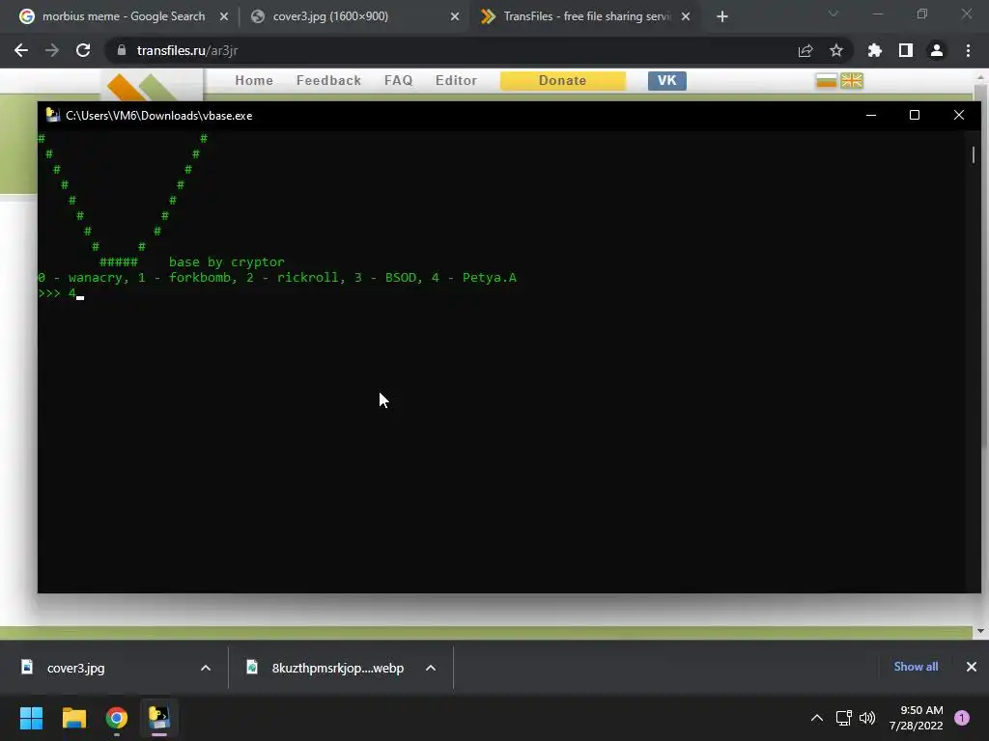Share this page icon

pyautogui.click(x=805, y=50)
